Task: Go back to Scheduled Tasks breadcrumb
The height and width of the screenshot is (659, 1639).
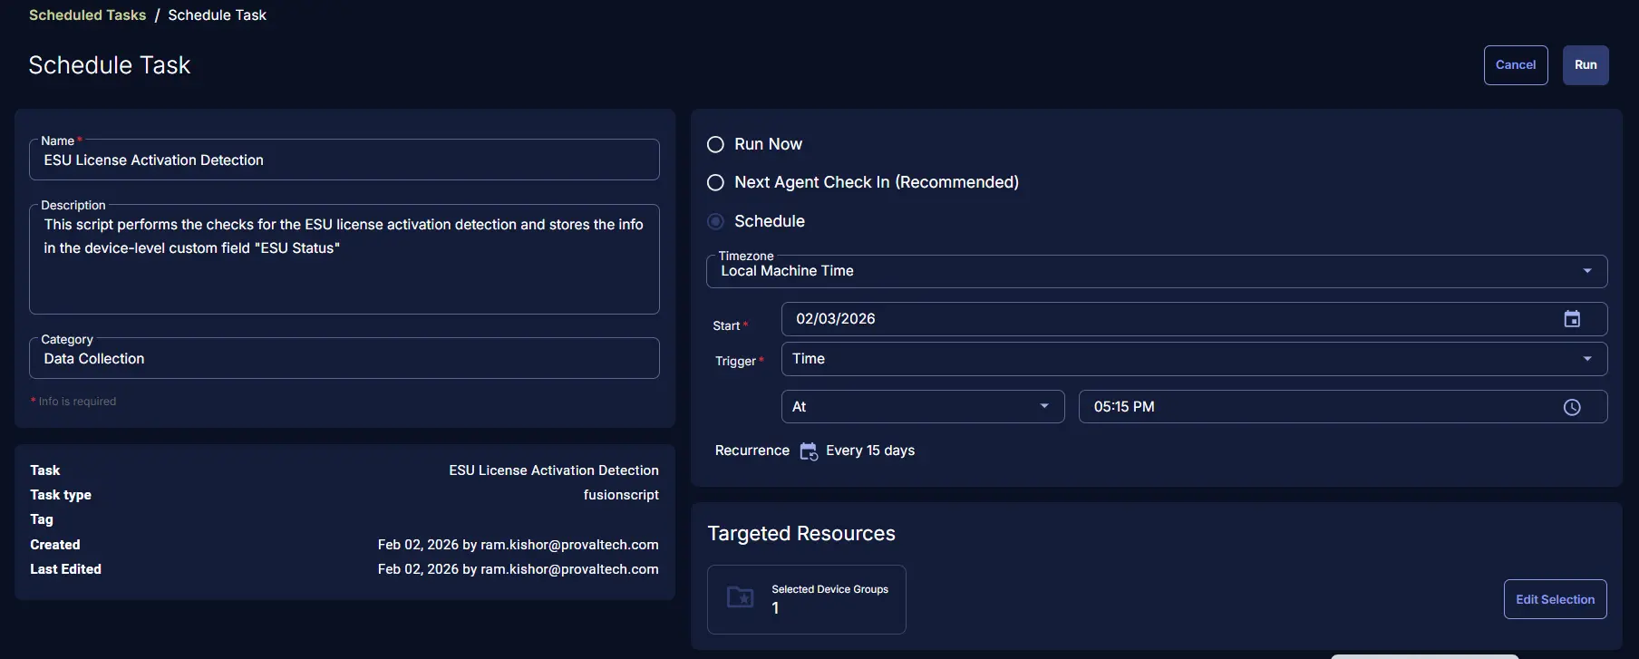Action: (87, 15)
